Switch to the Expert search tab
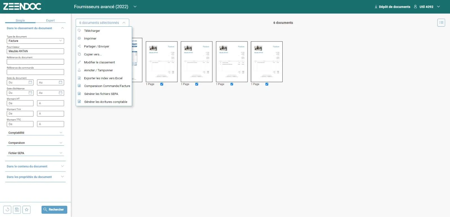Screen dimensions: 450x217 point(50,20)
